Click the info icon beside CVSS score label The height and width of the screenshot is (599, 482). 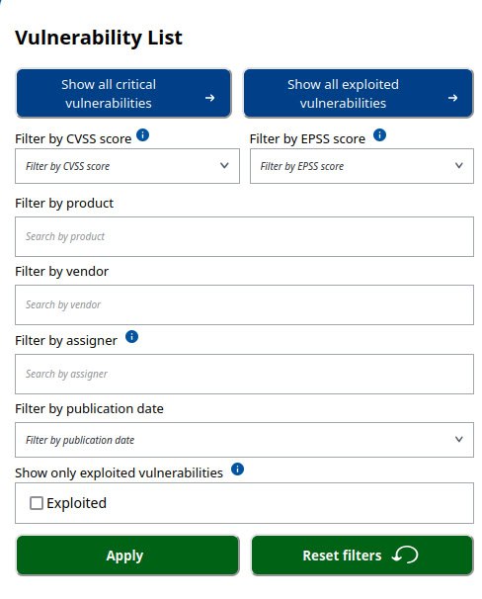point(142,134)
